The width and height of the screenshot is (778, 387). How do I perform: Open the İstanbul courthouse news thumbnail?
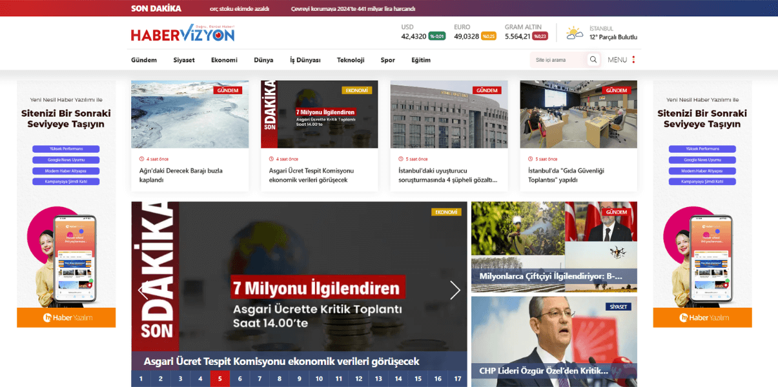coord(449,114)
